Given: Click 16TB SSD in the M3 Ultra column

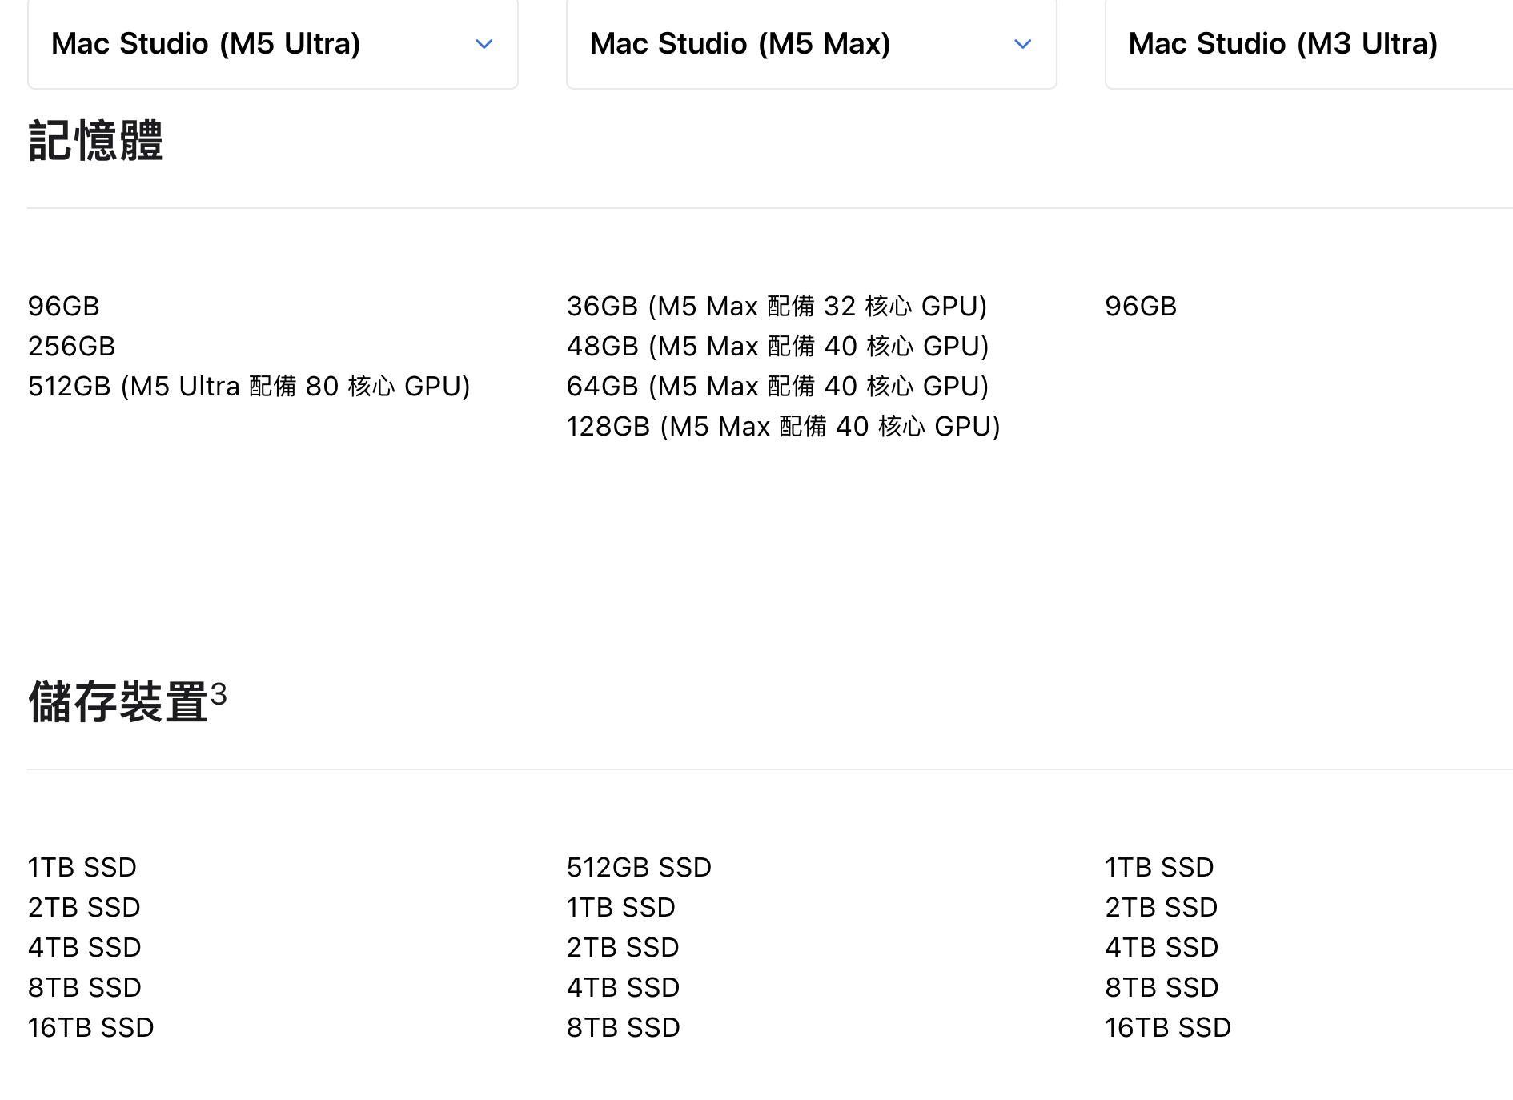Looking at the screenshot, I should [1169, 1027].
